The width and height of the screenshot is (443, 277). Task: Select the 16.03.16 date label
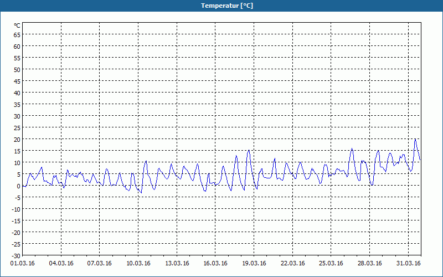pyautogui.click(x=215, y=263)
